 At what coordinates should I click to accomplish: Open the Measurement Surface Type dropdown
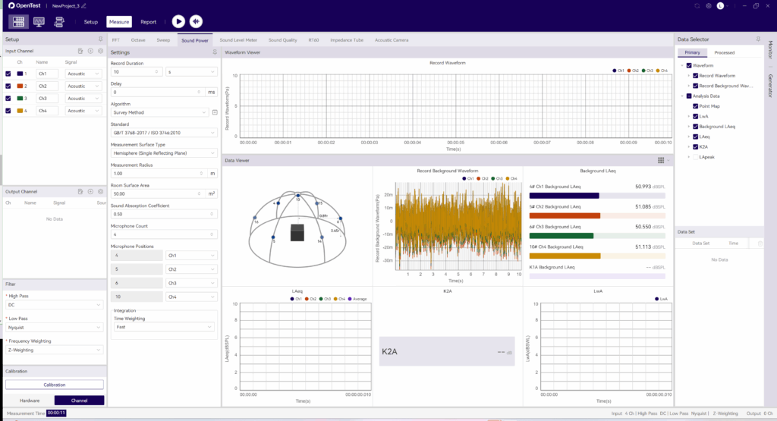point(164,153)
